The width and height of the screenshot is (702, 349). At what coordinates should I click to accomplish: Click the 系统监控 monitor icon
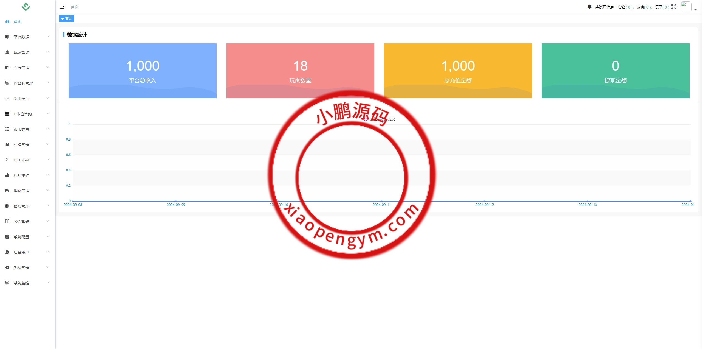pos(7,283)
